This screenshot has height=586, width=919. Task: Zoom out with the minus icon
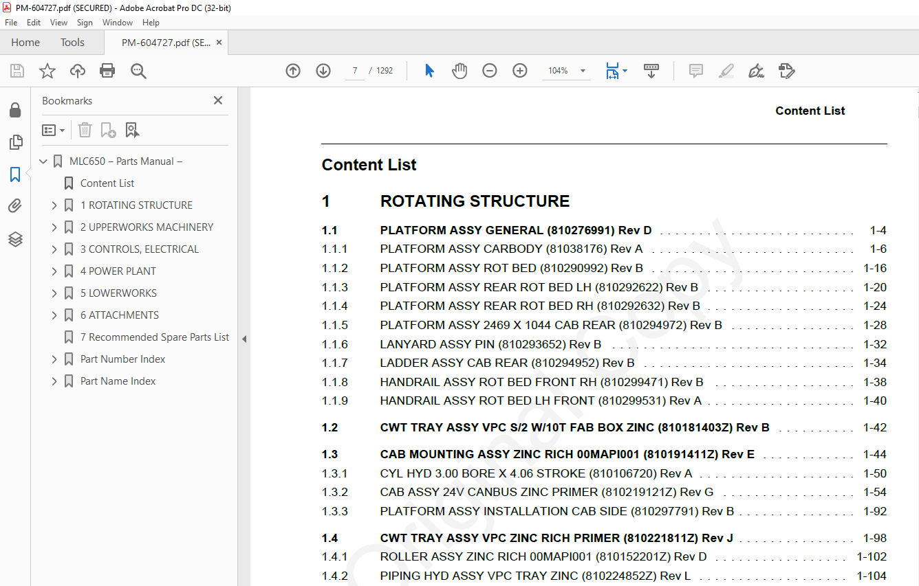490,71
